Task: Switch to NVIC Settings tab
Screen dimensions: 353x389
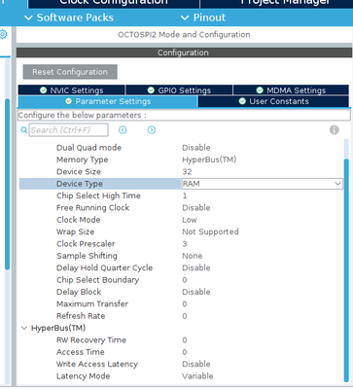Action: pos(71,90)
